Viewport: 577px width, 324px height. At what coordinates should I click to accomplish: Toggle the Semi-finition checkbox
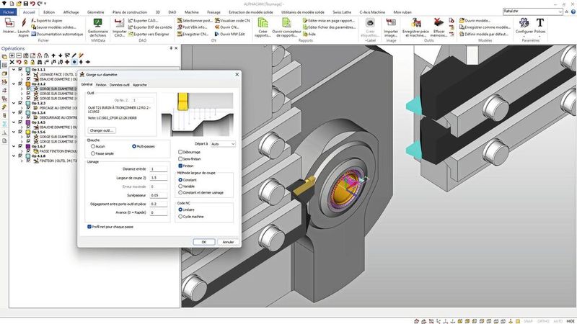pos(180,158)
